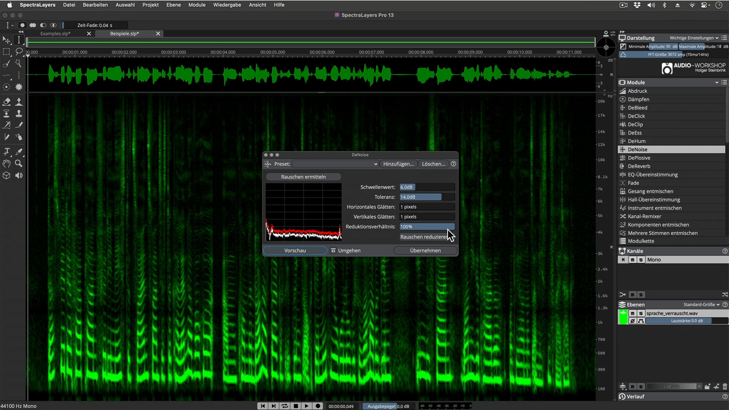Screen dimensions: 729x410
Task: Mute the Mono channel
Action: (x=633, y=260)
